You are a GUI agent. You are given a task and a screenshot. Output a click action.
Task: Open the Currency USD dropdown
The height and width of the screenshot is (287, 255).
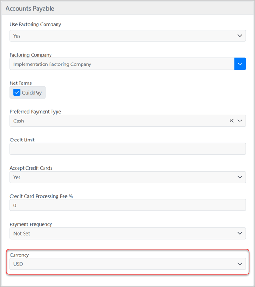(x=127, y=264)
